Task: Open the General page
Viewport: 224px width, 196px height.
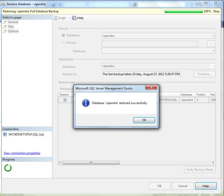Action: click(13, 22)
